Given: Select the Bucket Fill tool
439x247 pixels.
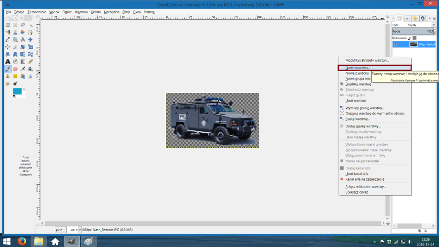Looking at the screenshot, I should point(15,61).
